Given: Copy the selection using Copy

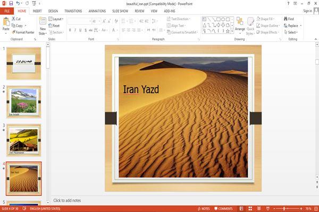Looking at the screenshot, I should tap(17, 26).
